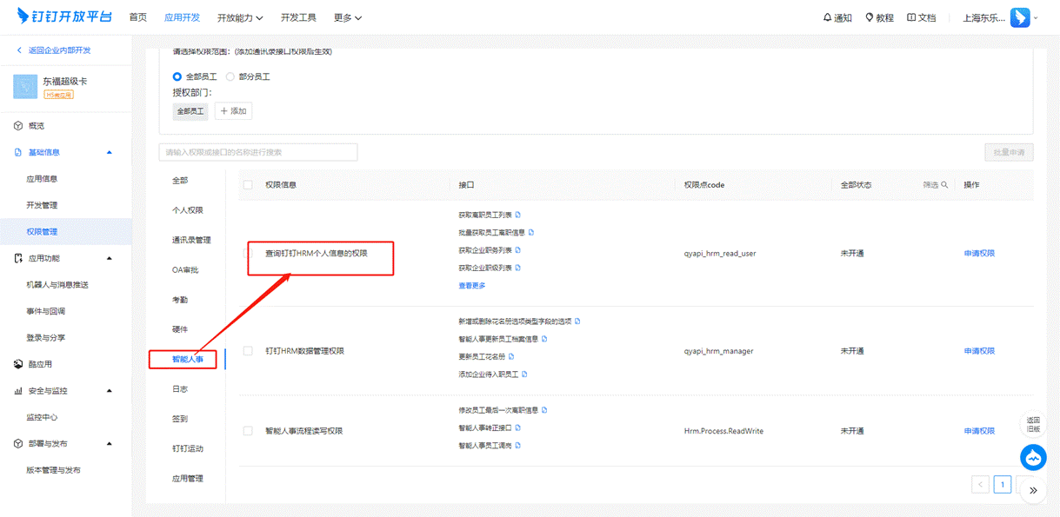Click the 通知 bell icon
This screenshot has height=517, width=1060.
coord(827,18)
